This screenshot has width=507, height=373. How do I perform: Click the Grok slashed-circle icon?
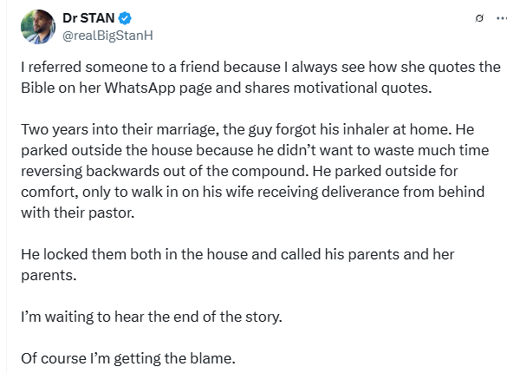point(479,18)
